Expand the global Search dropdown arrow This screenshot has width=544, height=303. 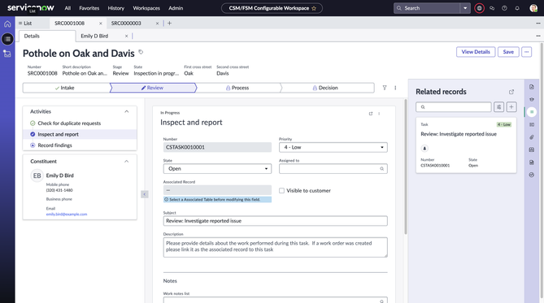click(x=465, y=8)
